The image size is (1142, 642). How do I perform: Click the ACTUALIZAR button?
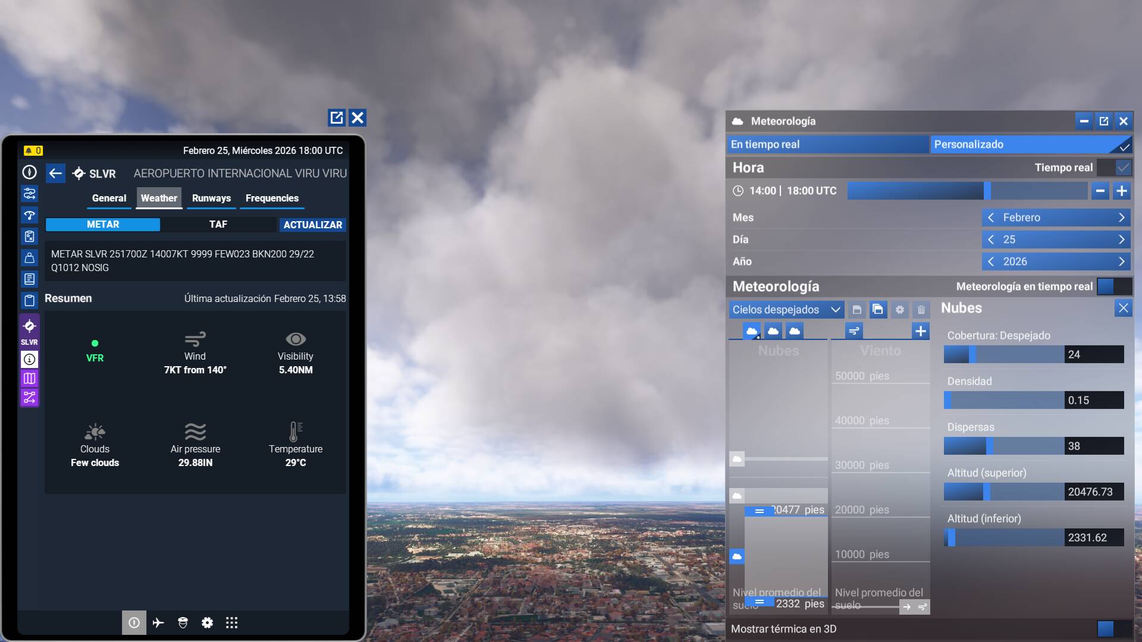312,225
